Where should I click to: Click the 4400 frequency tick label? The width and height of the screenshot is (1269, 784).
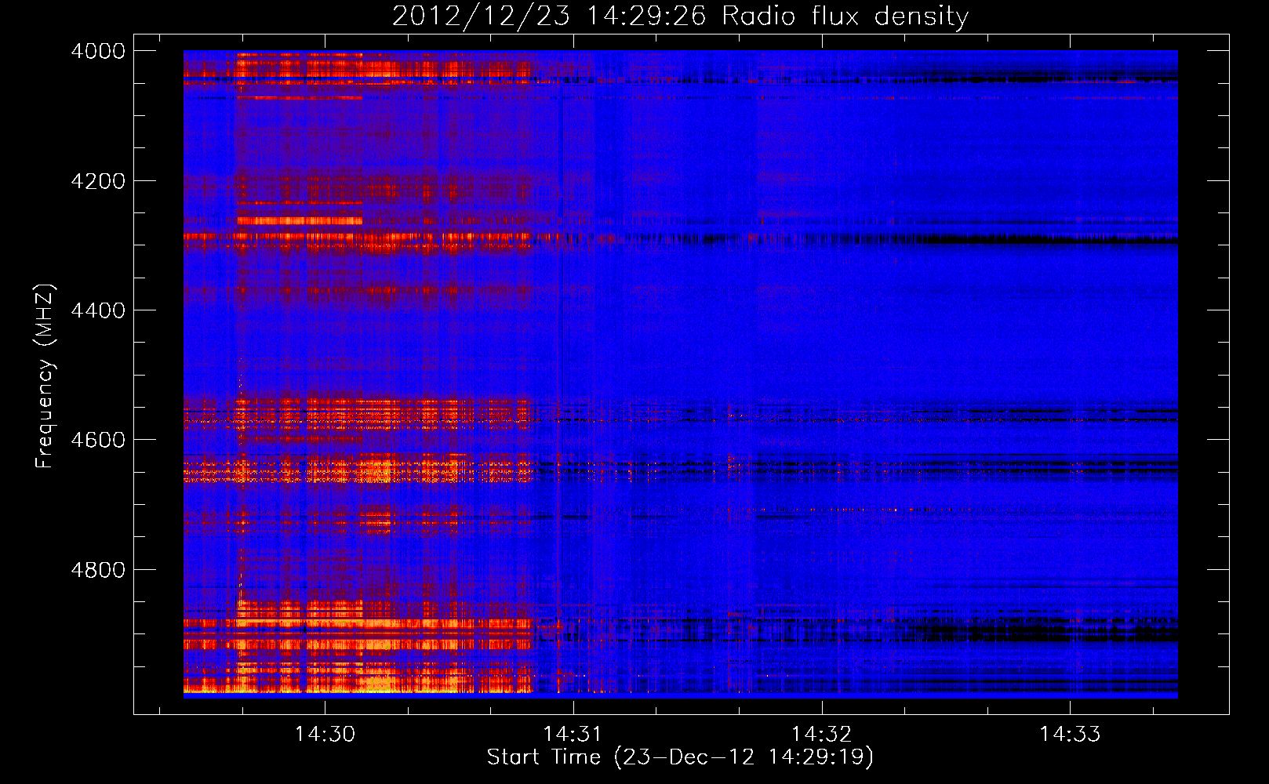[98, 310]
